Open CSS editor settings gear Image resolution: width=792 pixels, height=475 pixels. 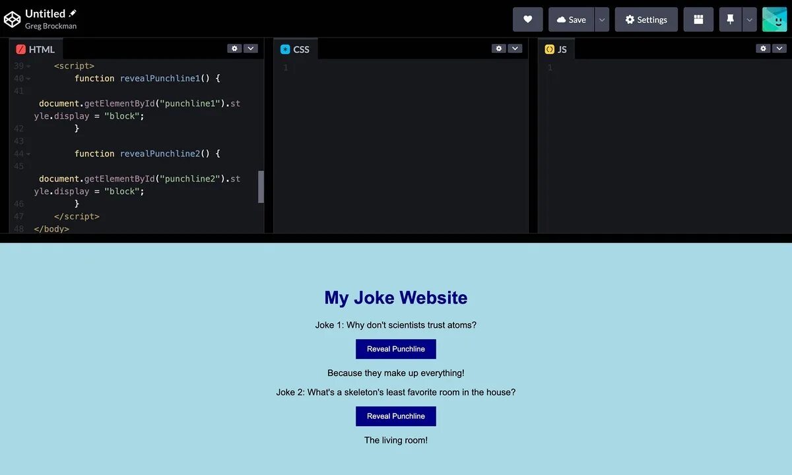499,48
